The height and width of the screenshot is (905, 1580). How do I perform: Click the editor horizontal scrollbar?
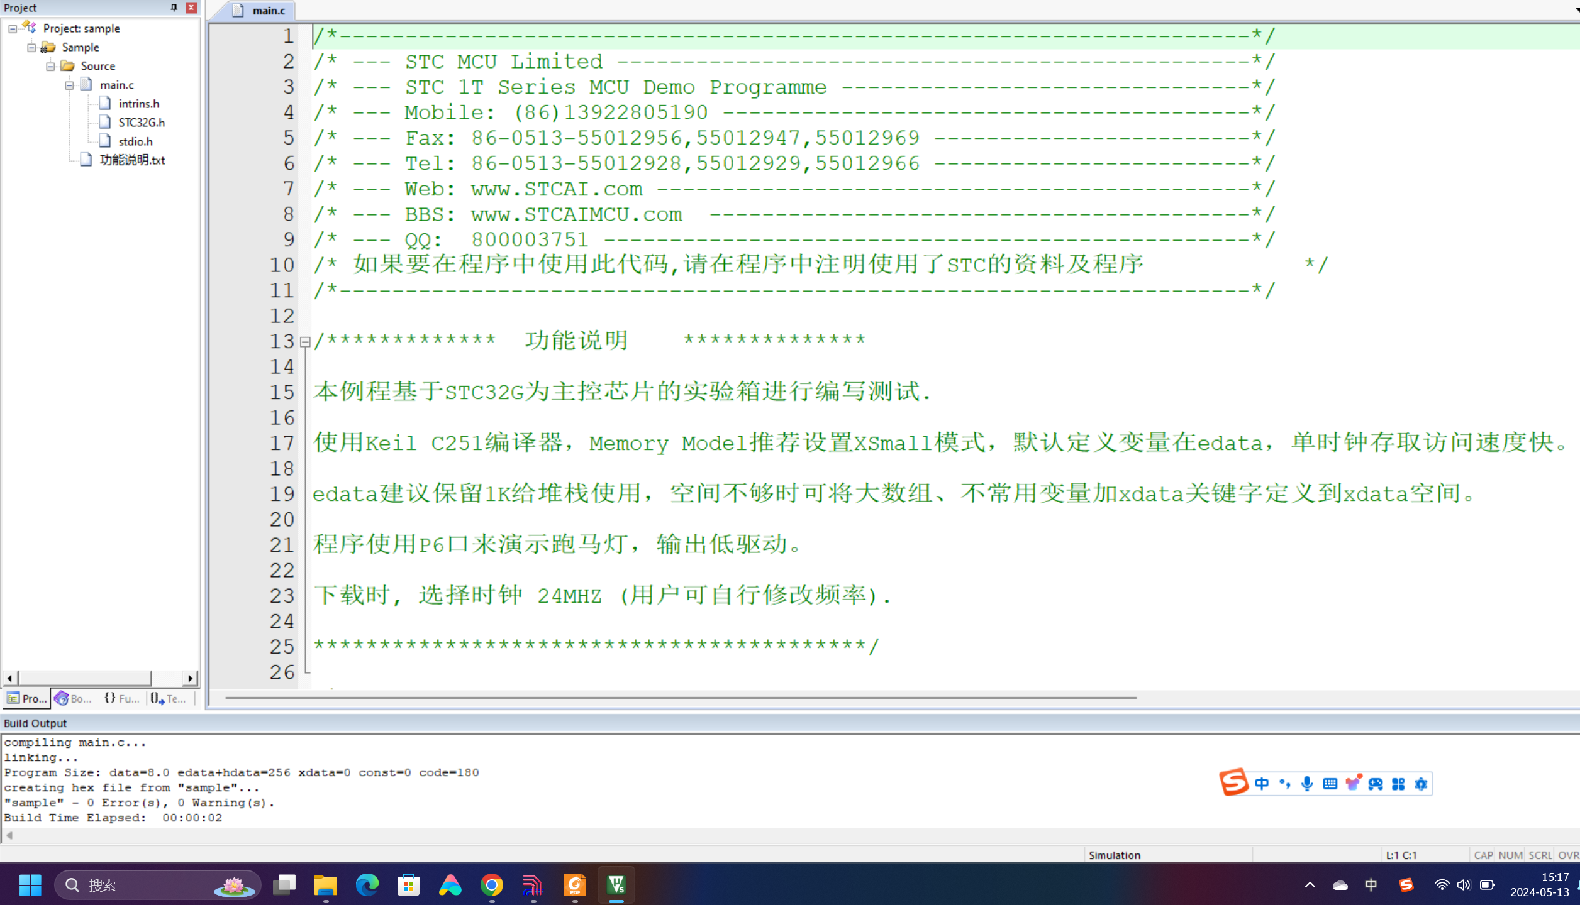[681, 698]
